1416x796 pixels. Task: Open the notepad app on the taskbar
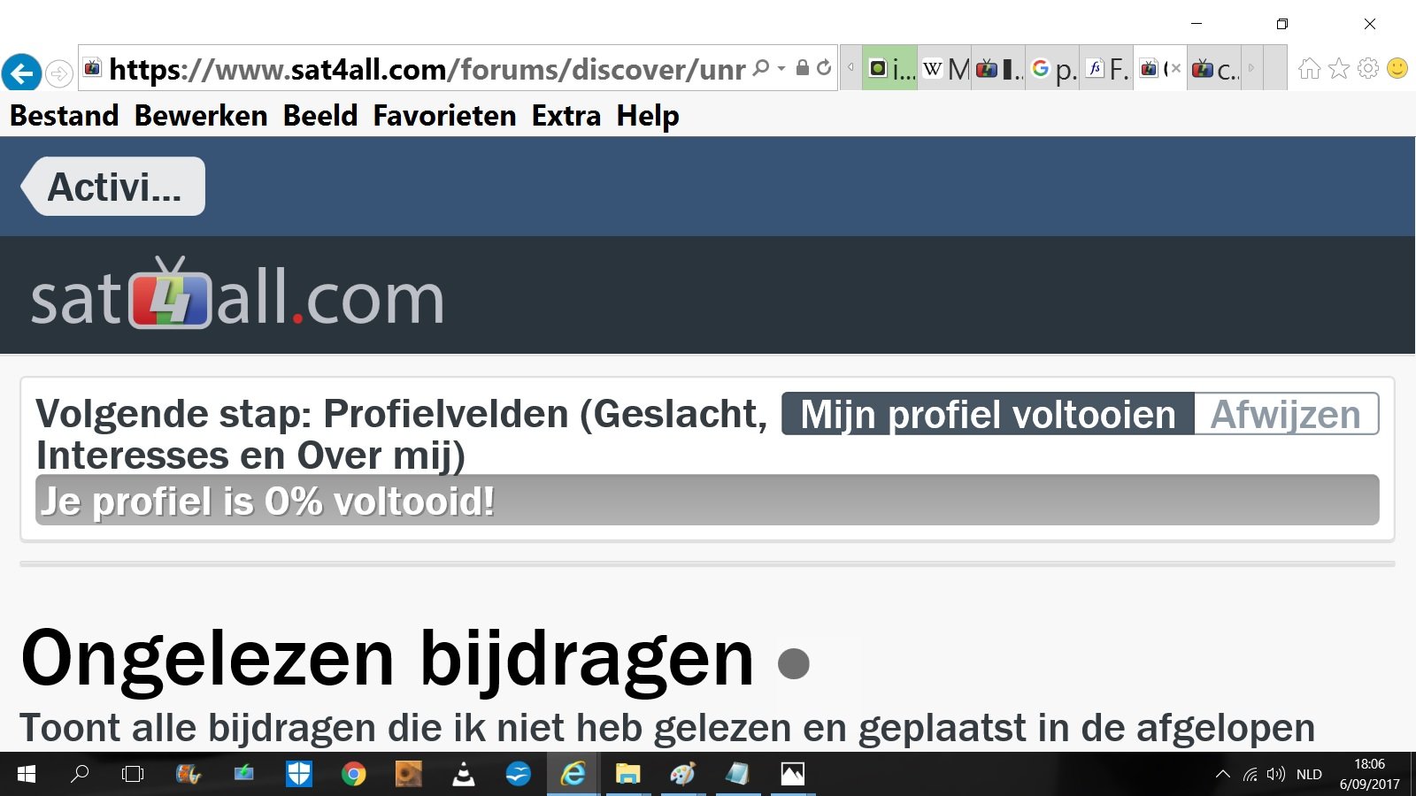[x=737, y=775]
